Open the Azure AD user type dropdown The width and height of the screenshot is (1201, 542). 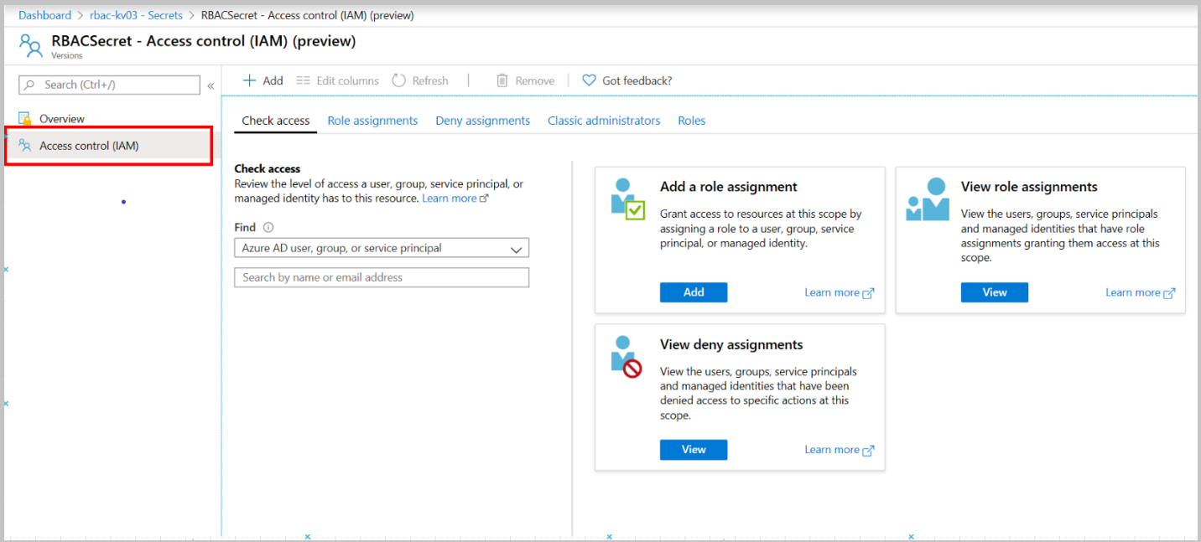[x=382, y=248]
